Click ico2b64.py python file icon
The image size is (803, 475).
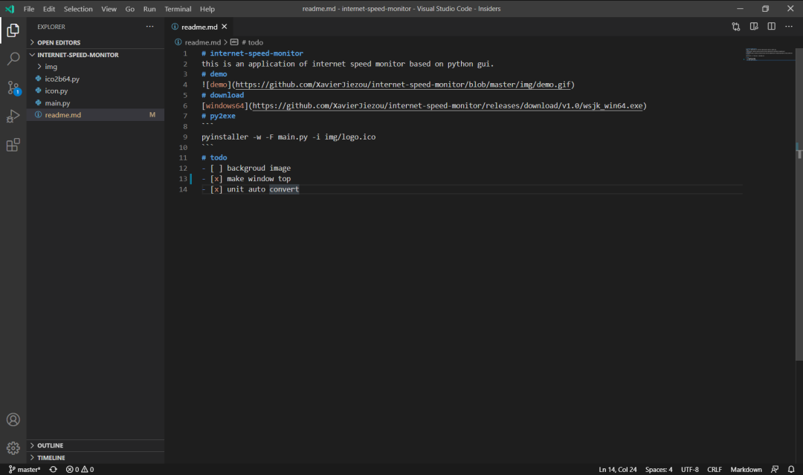(39, 79)
